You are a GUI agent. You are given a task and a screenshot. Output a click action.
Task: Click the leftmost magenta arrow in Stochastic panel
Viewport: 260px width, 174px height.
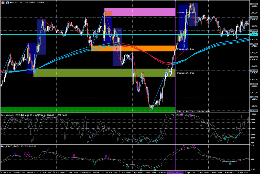[x=14, y=118]
